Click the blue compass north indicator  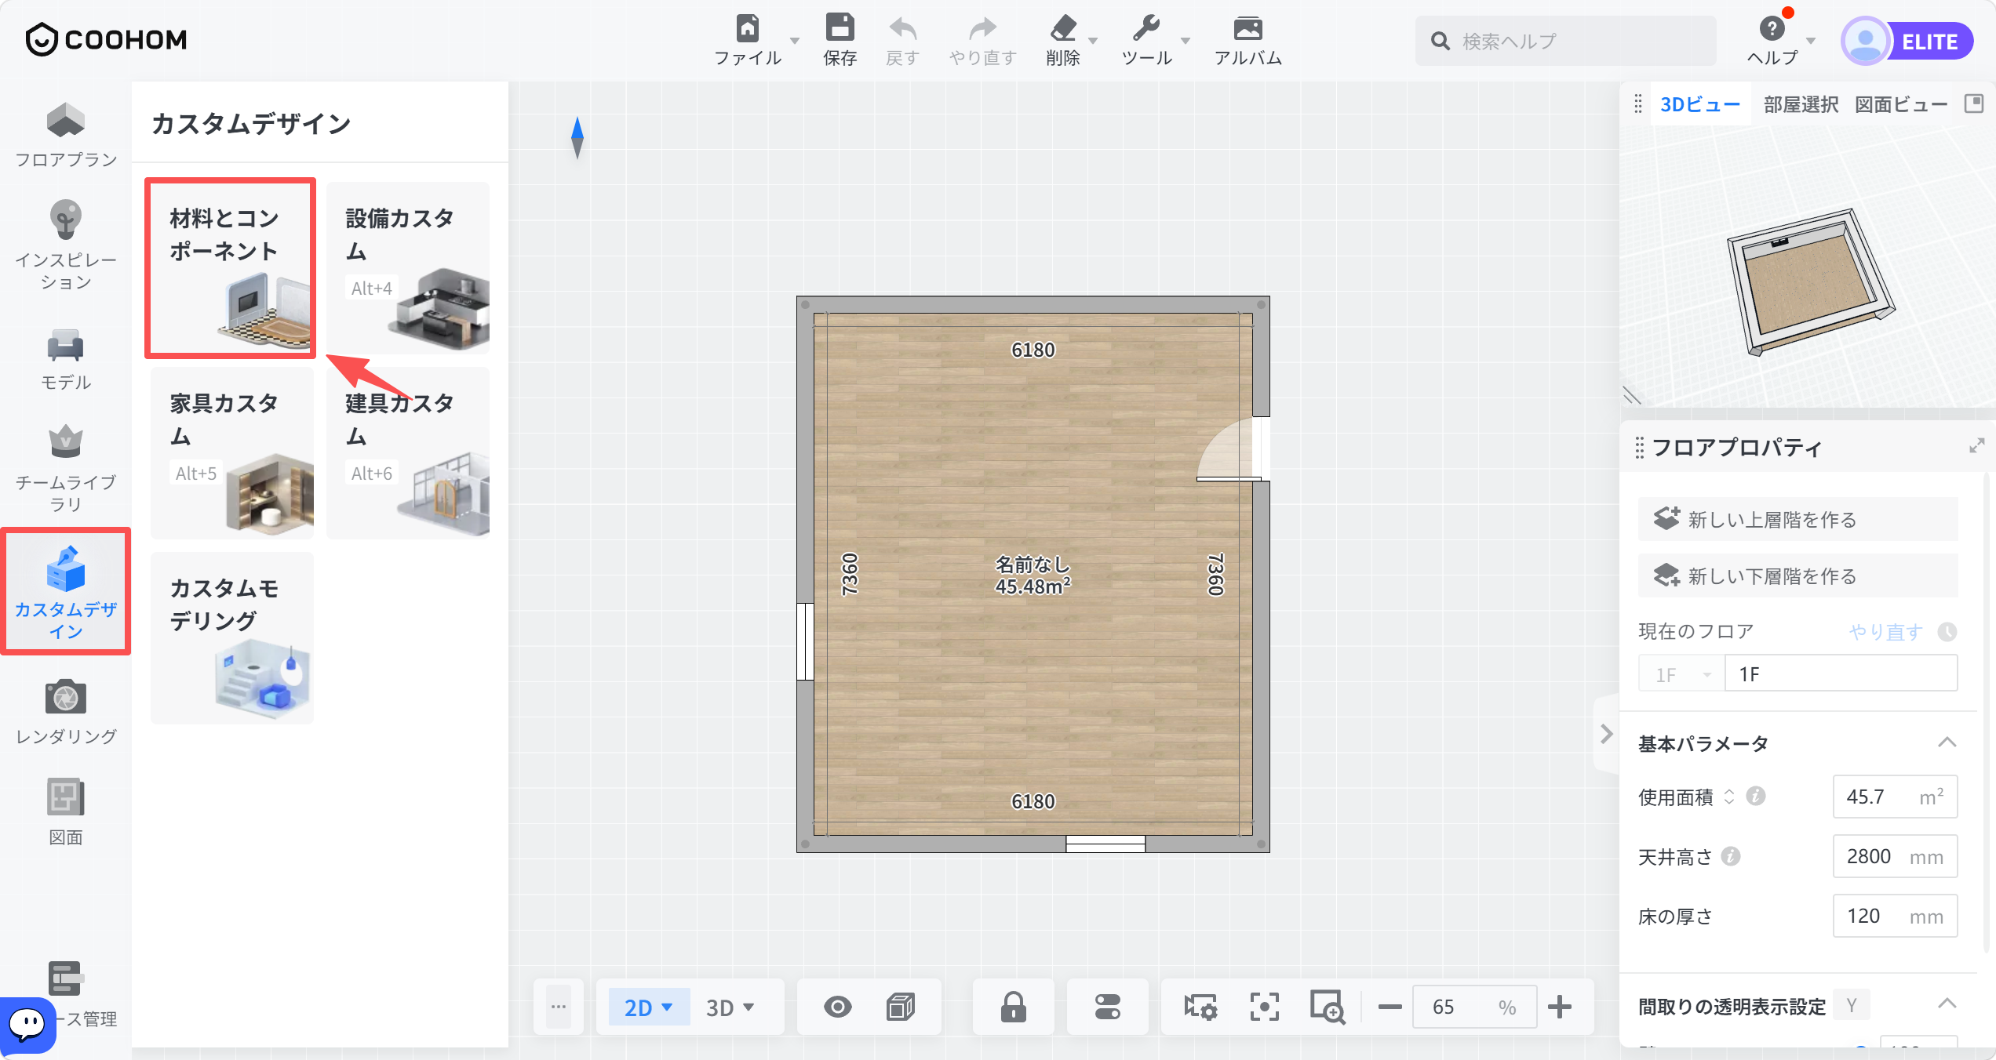[x=577, y=138]
